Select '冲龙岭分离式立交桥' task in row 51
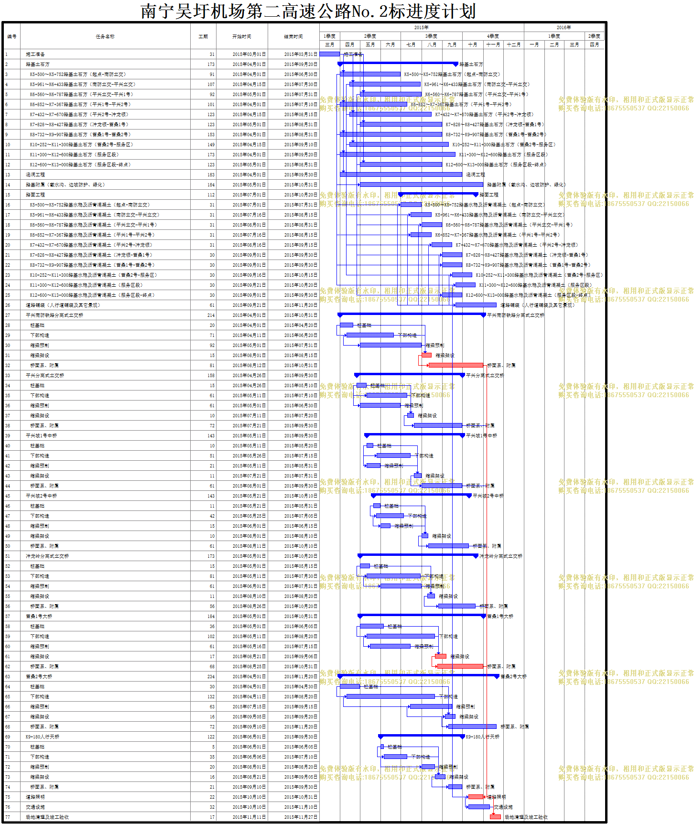This screenshot has height=824, width=694. [47, 556]
